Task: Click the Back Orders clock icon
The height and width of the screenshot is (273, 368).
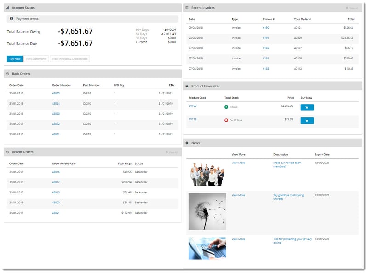Action: point(7,74)
